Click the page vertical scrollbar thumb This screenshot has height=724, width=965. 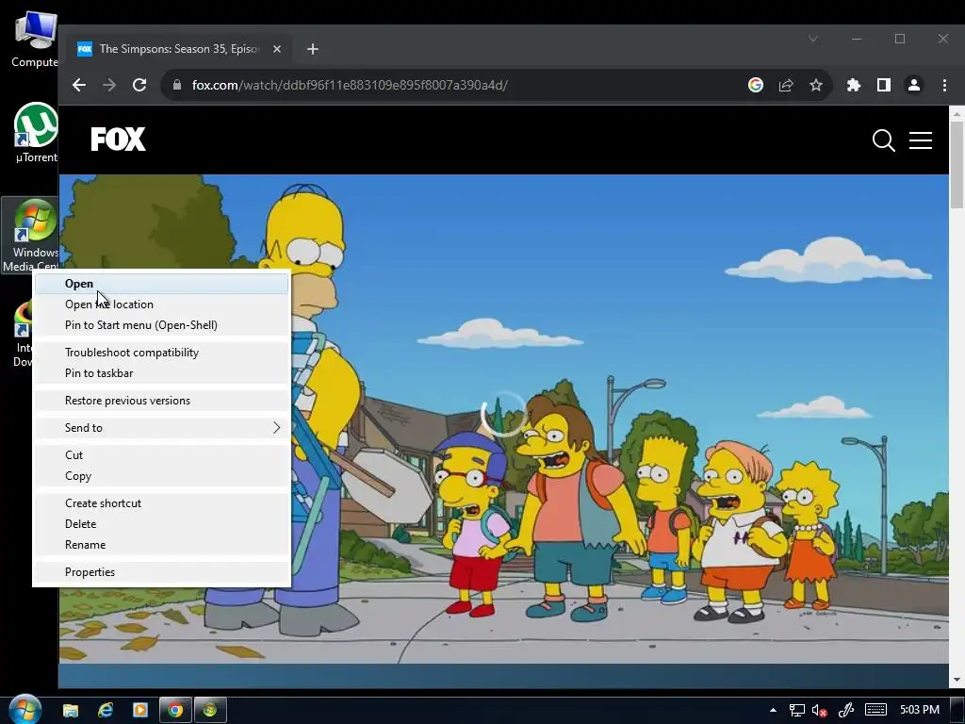[957, 164]
